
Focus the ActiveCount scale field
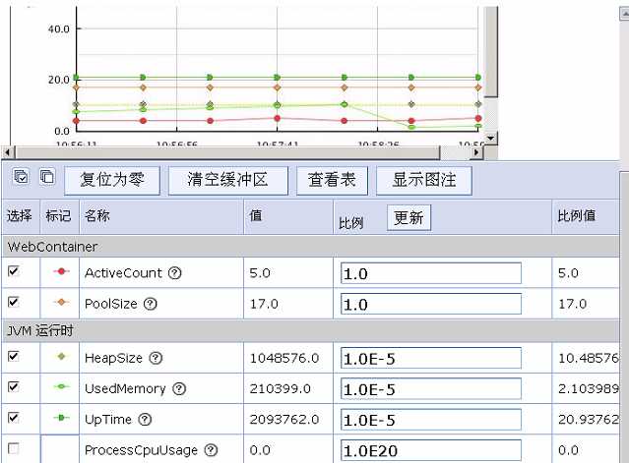pos(431,273)
